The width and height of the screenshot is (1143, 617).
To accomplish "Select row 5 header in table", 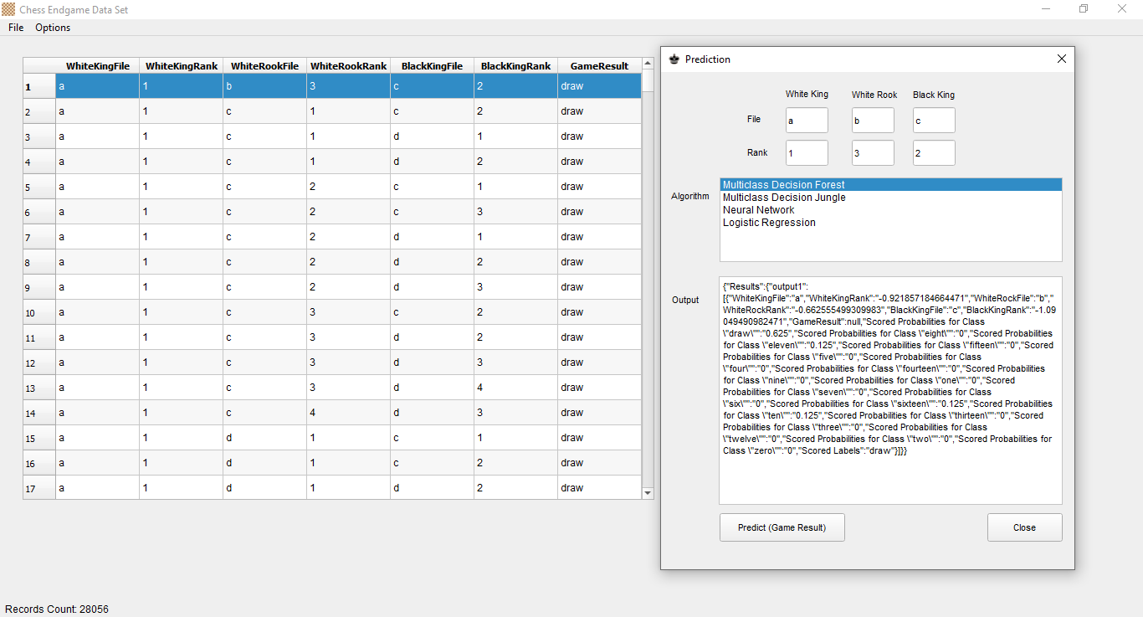I will (x=38, y=187).
